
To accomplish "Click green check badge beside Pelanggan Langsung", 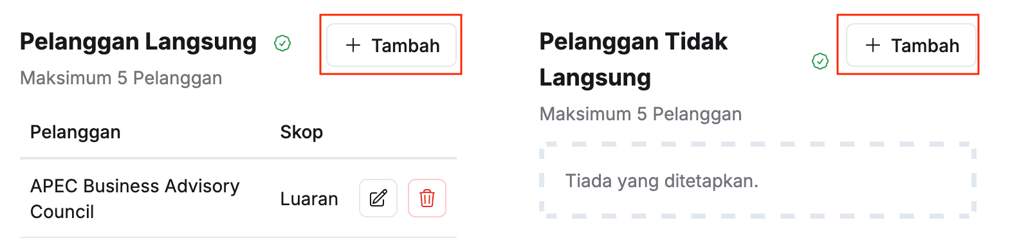I will tap(282, 43).
